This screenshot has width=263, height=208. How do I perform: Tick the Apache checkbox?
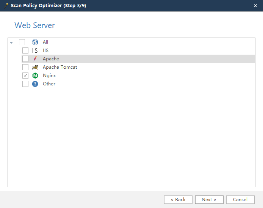(x=25, y=59)
